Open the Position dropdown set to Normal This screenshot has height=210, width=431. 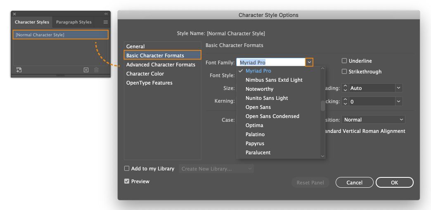pos(373,120)
